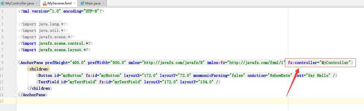The width and height of the screenshot is (364, 111).
Task: Click the encoding="UTF-8" attribute
Action: tap(81, 11)
